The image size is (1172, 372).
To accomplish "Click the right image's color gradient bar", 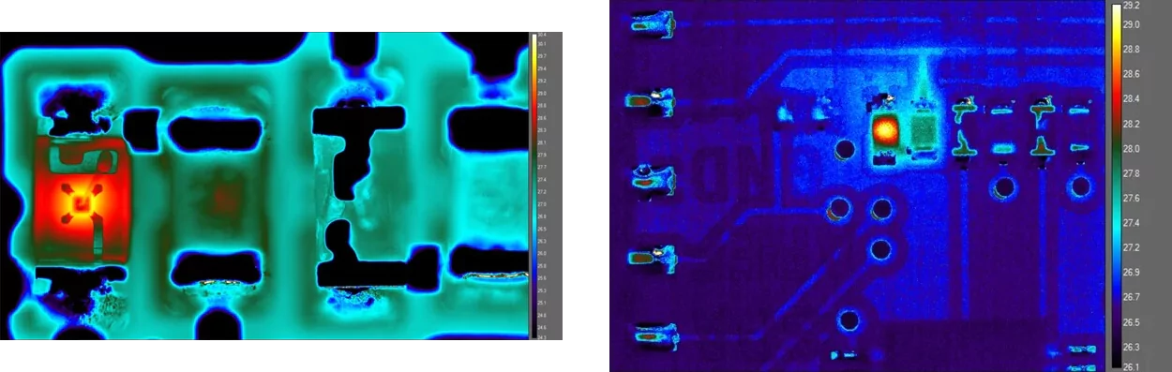I will (1116, 185).
